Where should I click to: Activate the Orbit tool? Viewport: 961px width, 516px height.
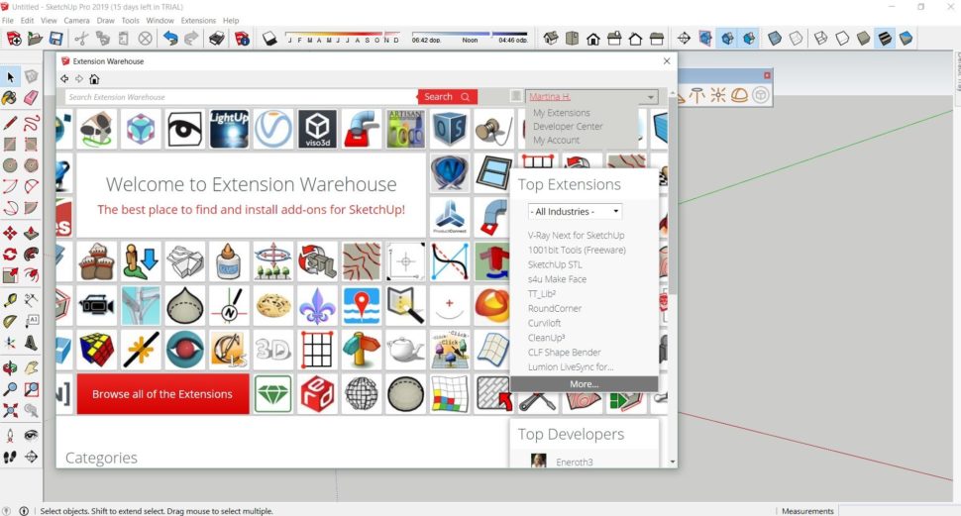pyautogui.click(x=10, y=367)
